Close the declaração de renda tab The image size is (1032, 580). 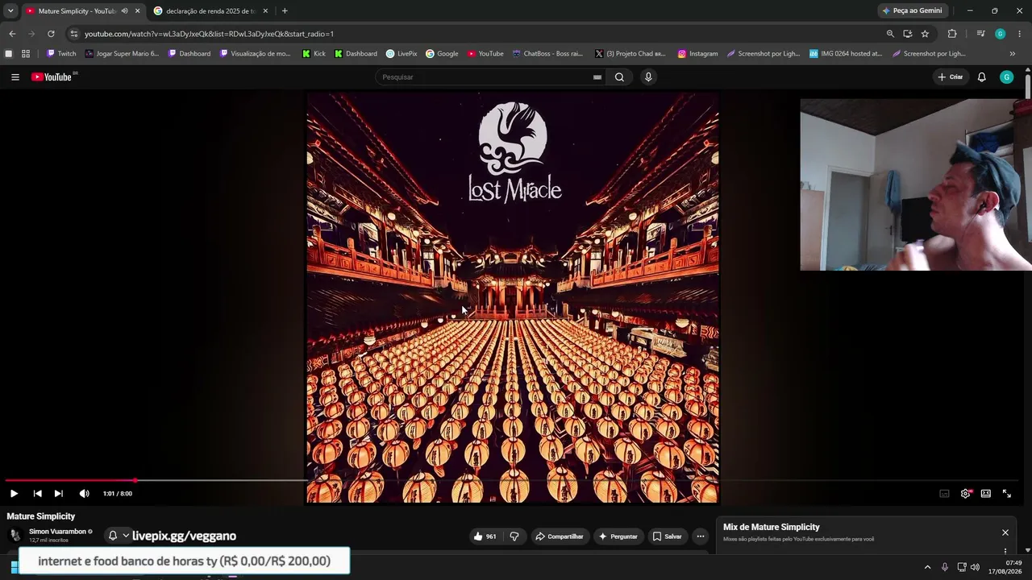tap(265, 11)
